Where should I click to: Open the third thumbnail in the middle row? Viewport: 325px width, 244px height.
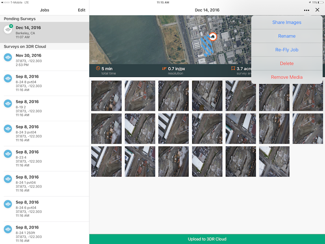pos(173,129)
